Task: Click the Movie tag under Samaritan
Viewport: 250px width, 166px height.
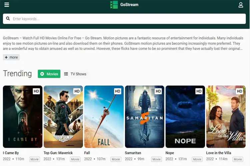Action: (x=156, y=159)
